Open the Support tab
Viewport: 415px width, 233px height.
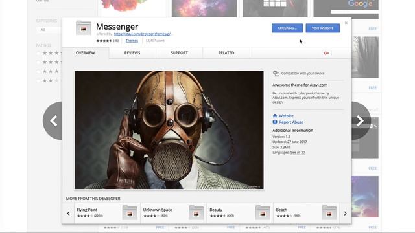(x=179, y=53)
